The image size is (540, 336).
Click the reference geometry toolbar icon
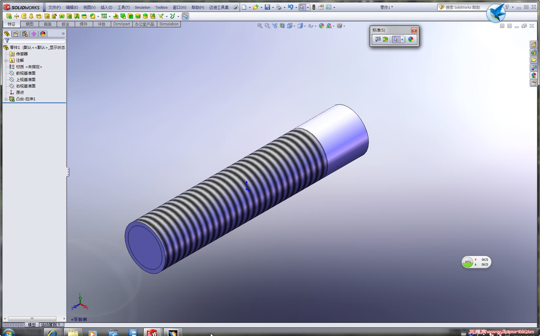[161, 16]
